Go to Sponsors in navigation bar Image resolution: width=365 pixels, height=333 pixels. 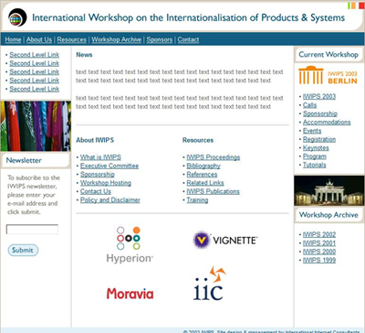160,39
